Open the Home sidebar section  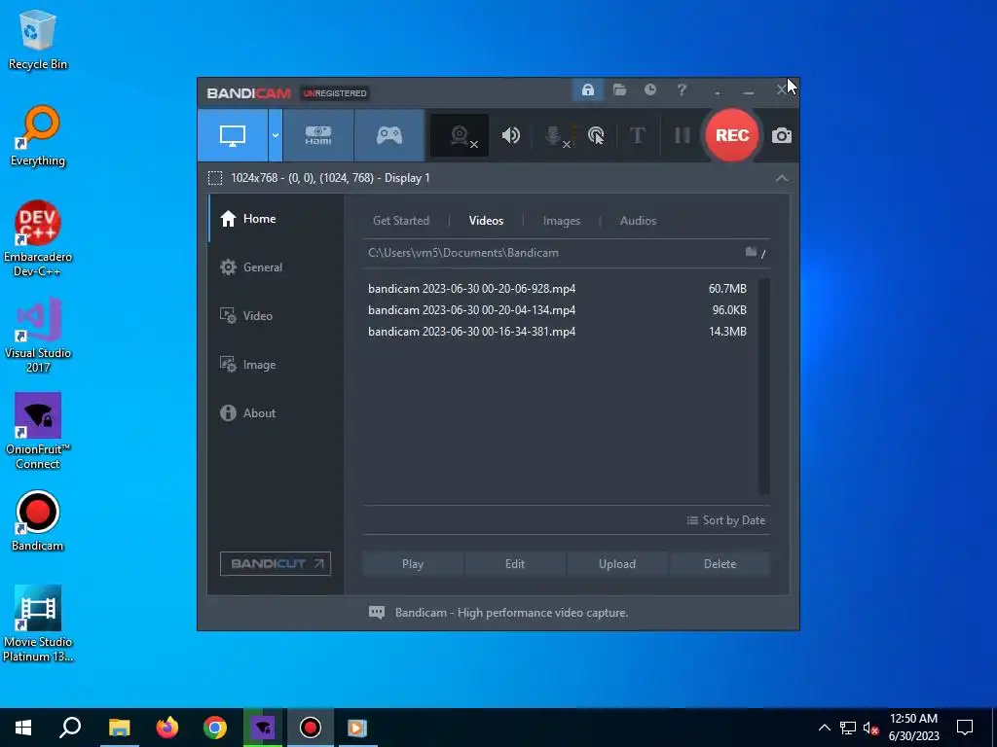click(276, 219)
